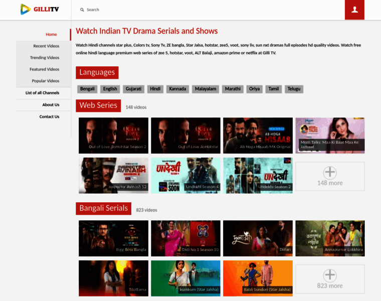Select English language tag

coord(110,89)
